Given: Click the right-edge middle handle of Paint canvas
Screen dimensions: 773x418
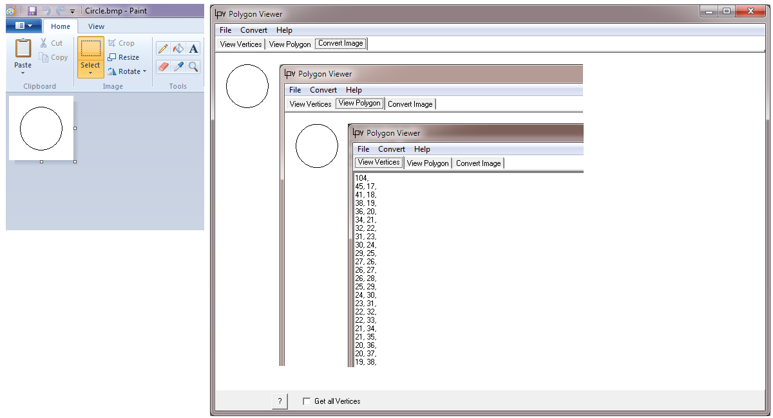Looking at the screenshot, I should pos(75,129).
